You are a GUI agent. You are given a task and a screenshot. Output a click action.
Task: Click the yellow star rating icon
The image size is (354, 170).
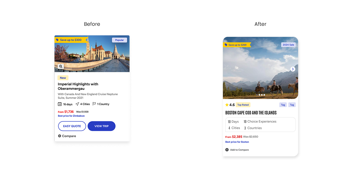(x=227, y=105)
